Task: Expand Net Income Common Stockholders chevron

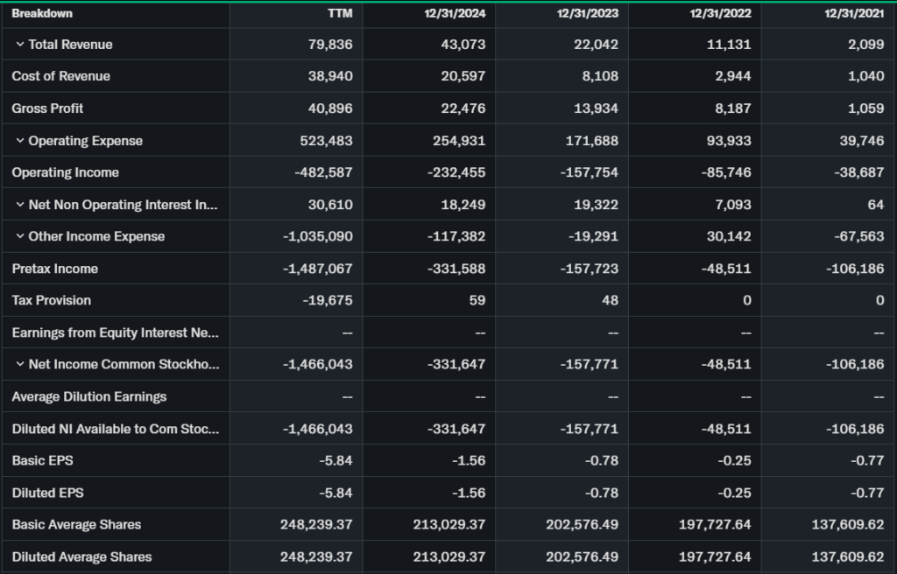Action: 19,364
